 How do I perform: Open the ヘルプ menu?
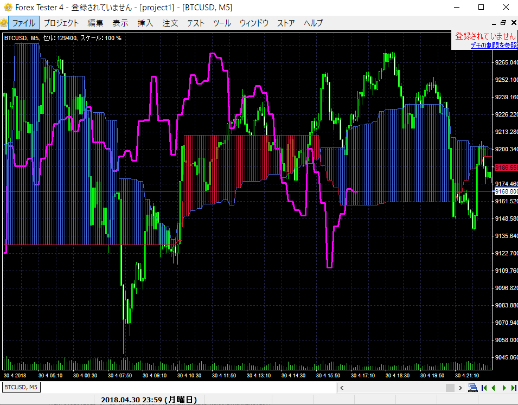click(x=313, y=23)
